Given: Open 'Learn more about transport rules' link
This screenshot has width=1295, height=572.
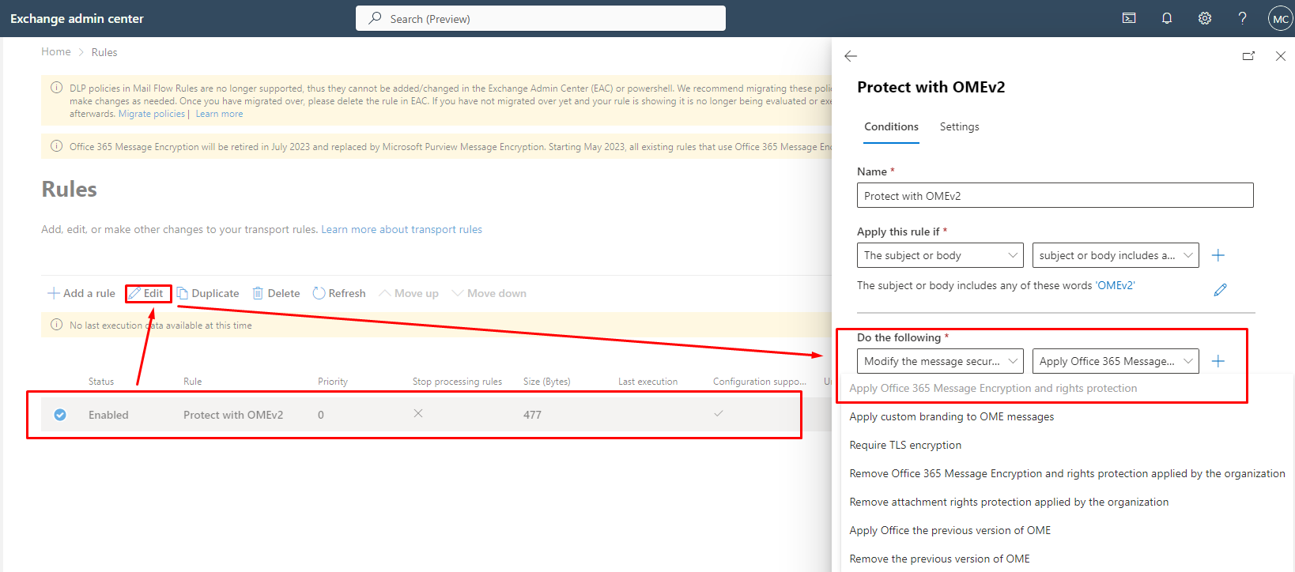Looking at the screenshot, I should point(401,230).
